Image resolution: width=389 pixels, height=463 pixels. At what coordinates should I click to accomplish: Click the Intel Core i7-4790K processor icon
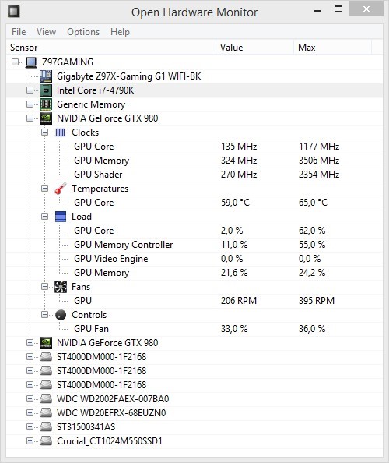click(x=46, y=90)
